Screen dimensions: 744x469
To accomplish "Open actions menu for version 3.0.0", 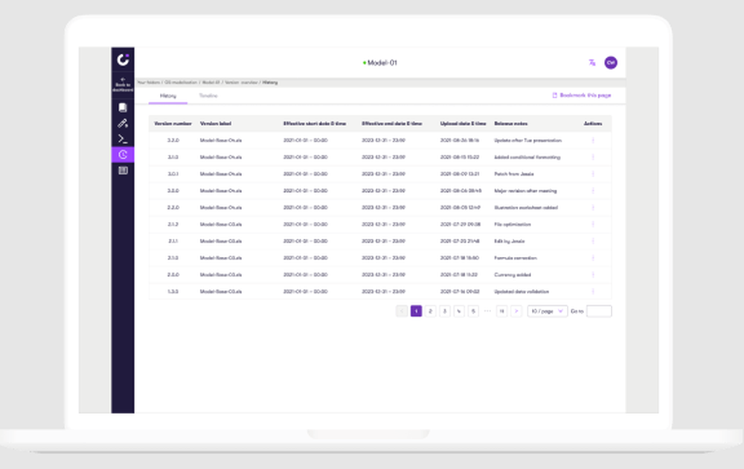I will pos(593,191).
